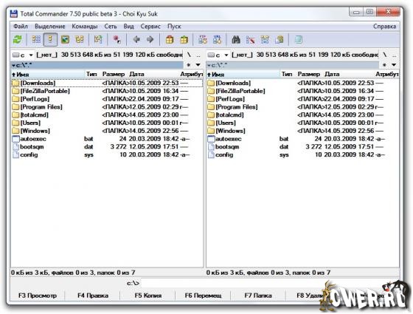Open the Сервис menu
413x314 pixels.
tap(150, 27)
